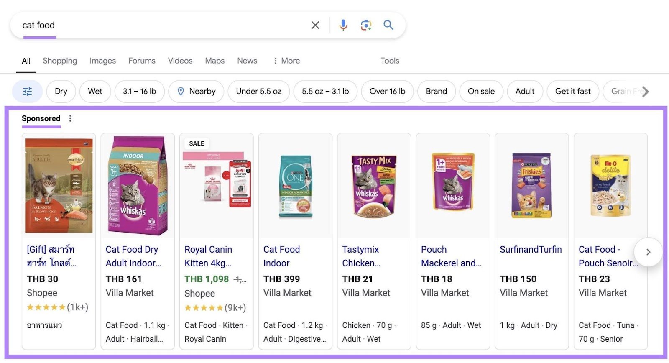Open Google Lens from the search bar
Screen dimensions: 669x363
tap(366, 25)
